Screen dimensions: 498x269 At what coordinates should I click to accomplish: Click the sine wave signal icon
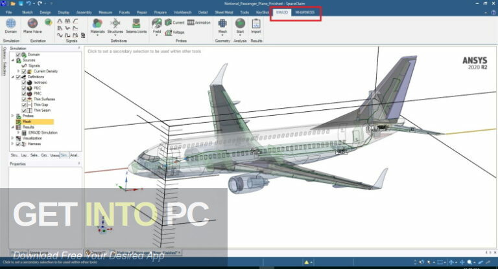(60, 35)
